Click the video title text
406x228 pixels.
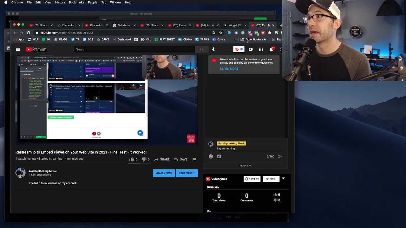pos(81,152)
